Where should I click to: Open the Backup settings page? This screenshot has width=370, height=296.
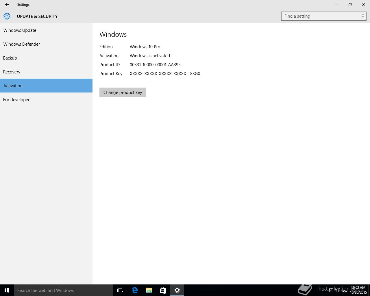pyautogui.click(x=46, y=58)
